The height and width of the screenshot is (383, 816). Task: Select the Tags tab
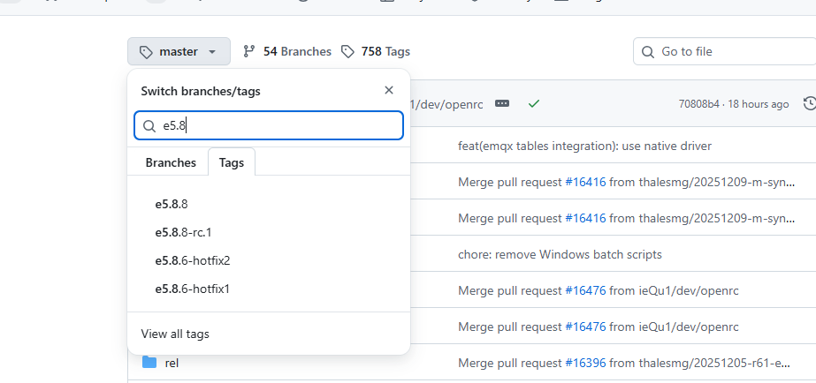[232, 162]
